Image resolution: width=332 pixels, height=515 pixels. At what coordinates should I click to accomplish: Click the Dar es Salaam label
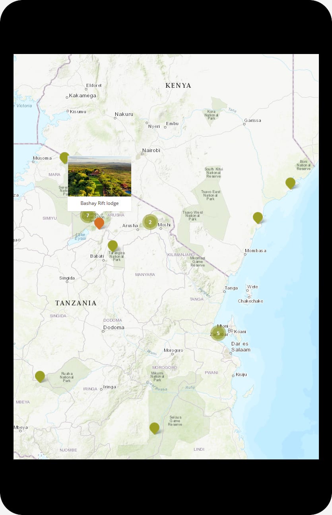pos(241,347)
